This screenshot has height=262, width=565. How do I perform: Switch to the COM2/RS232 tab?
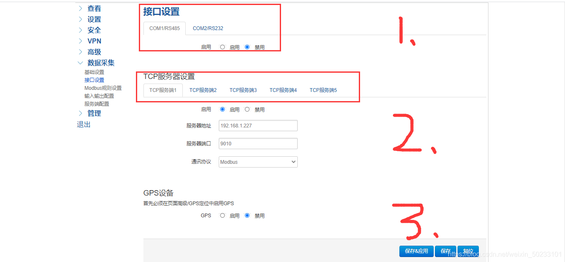pos(208,28)
